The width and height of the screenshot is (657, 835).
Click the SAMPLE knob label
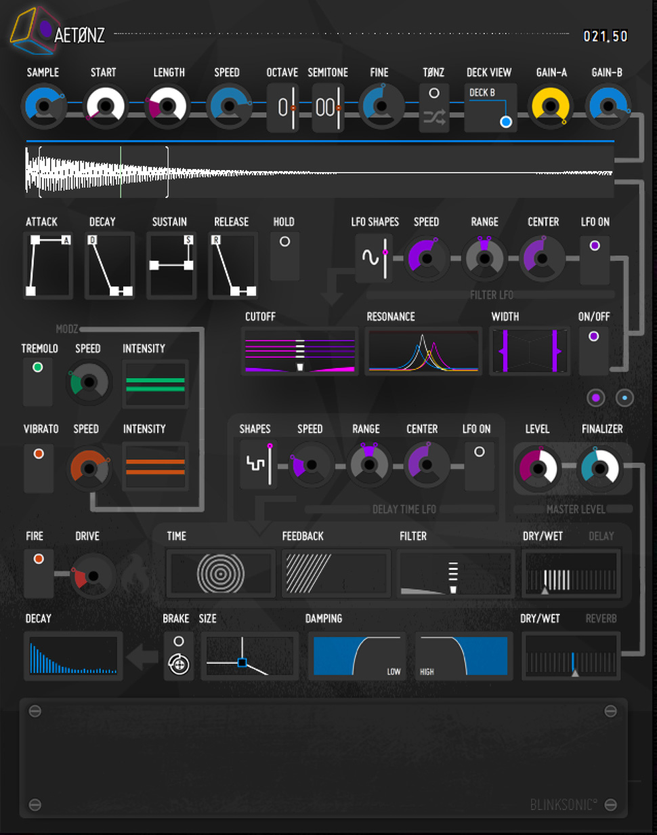pos(43,73)
